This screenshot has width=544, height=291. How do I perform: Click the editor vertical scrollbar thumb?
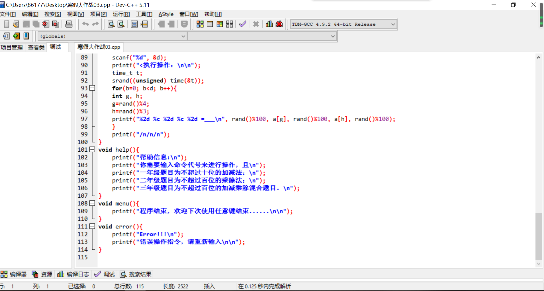tap(539, 236)
